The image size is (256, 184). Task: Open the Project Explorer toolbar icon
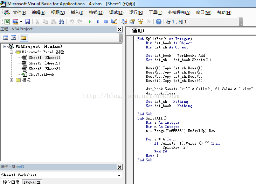pyautogui.click(x=124, y=22)
